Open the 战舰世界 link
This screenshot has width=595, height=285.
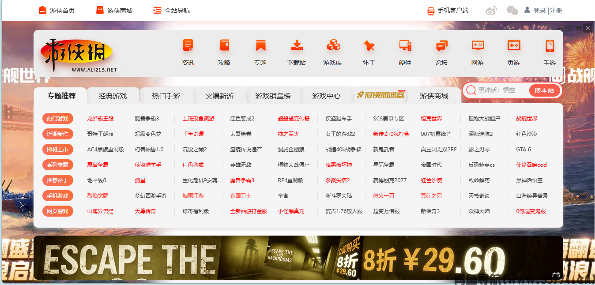pos(527,119)
